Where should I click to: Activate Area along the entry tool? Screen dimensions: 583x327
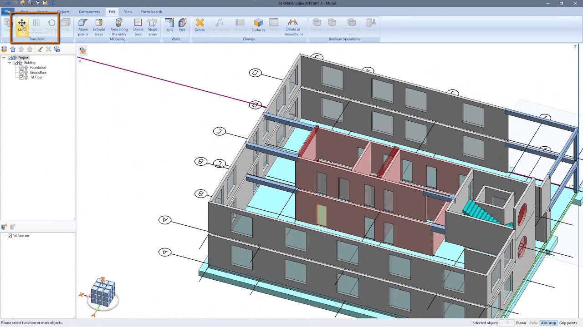pyautogui.click(x=119, y=27)
